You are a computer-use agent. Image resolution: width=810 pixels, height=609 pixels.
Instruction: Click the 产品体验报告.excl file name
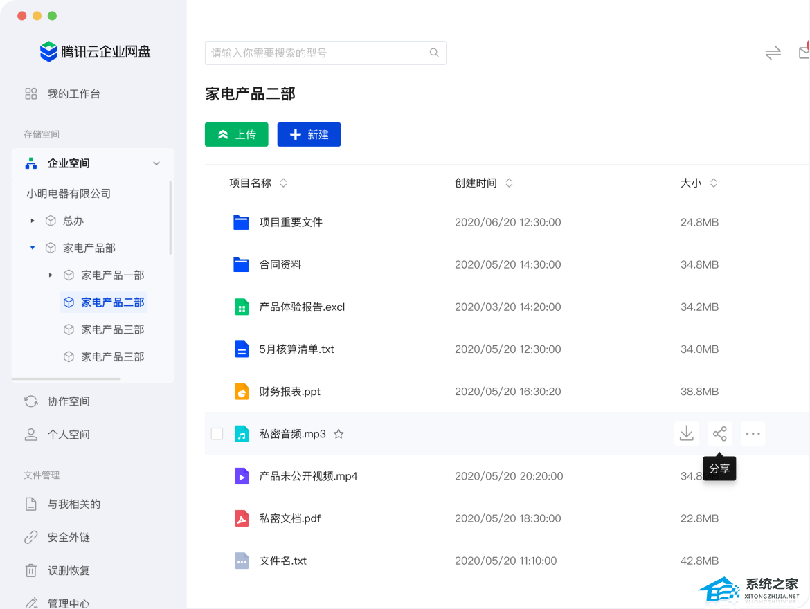click(302, 307)
